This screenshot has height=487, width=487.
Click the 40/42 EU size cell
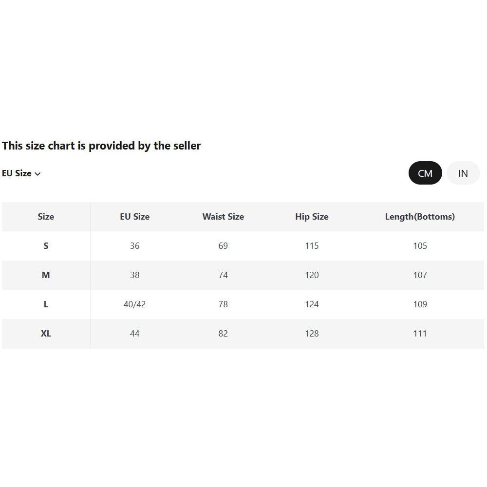click(x=135, y=304)
